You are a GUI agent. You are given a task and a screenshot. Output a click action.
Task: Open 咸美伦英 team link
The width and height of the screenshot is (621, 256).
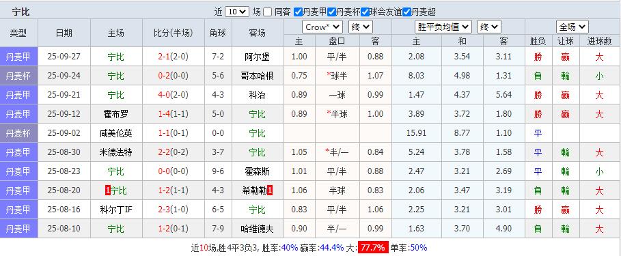tap(115, 133)
